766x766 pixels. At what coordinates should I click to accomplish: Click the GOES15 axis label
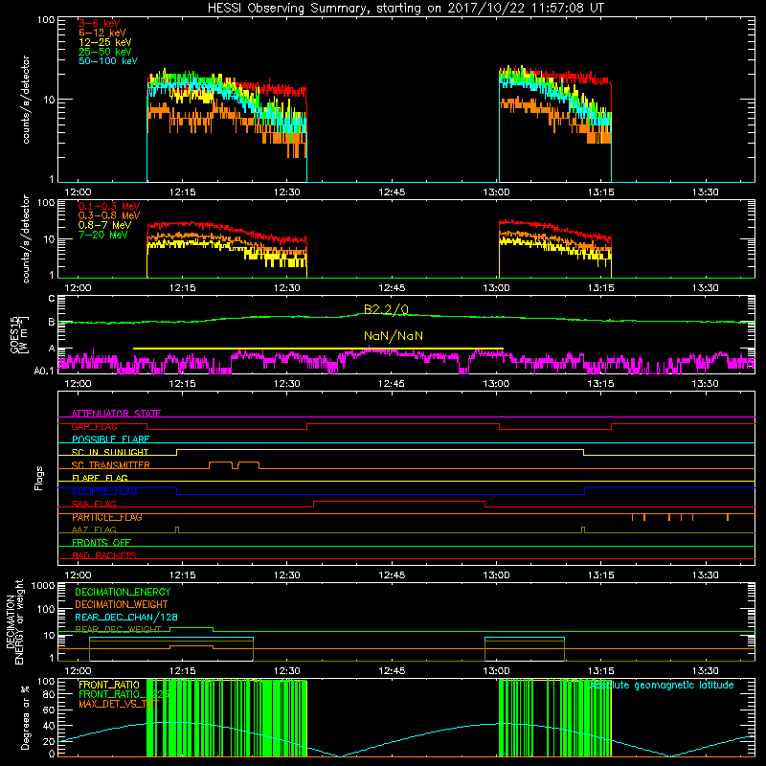[19, 334]
